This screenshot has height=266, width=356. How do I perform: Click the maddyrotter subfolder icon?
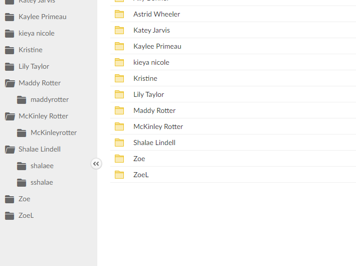coord(22,100)
